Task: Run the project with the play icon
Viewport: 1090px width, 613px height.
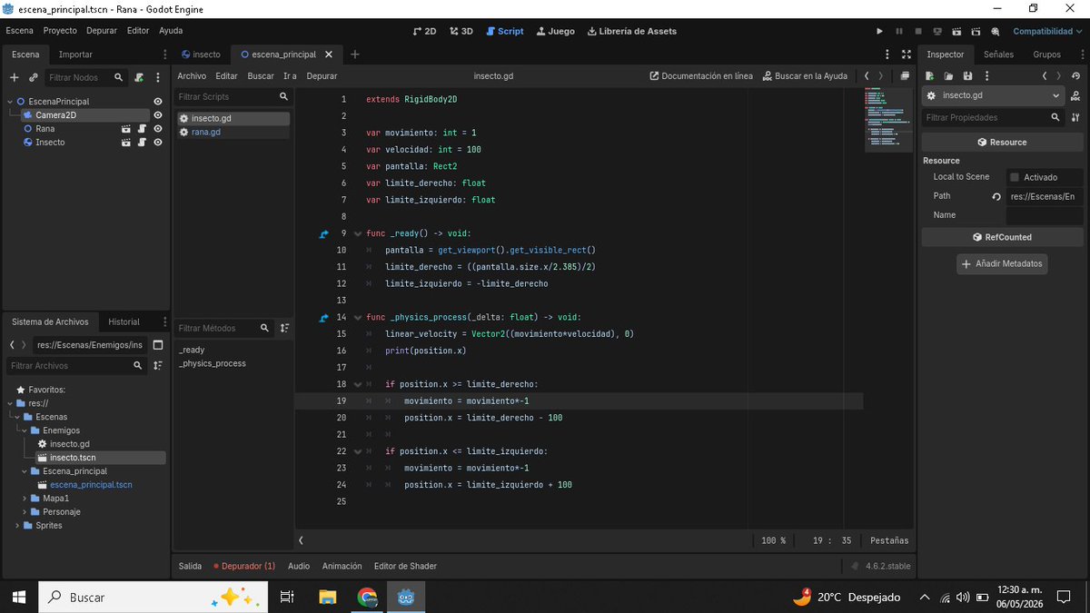Action: click(879, 31)
